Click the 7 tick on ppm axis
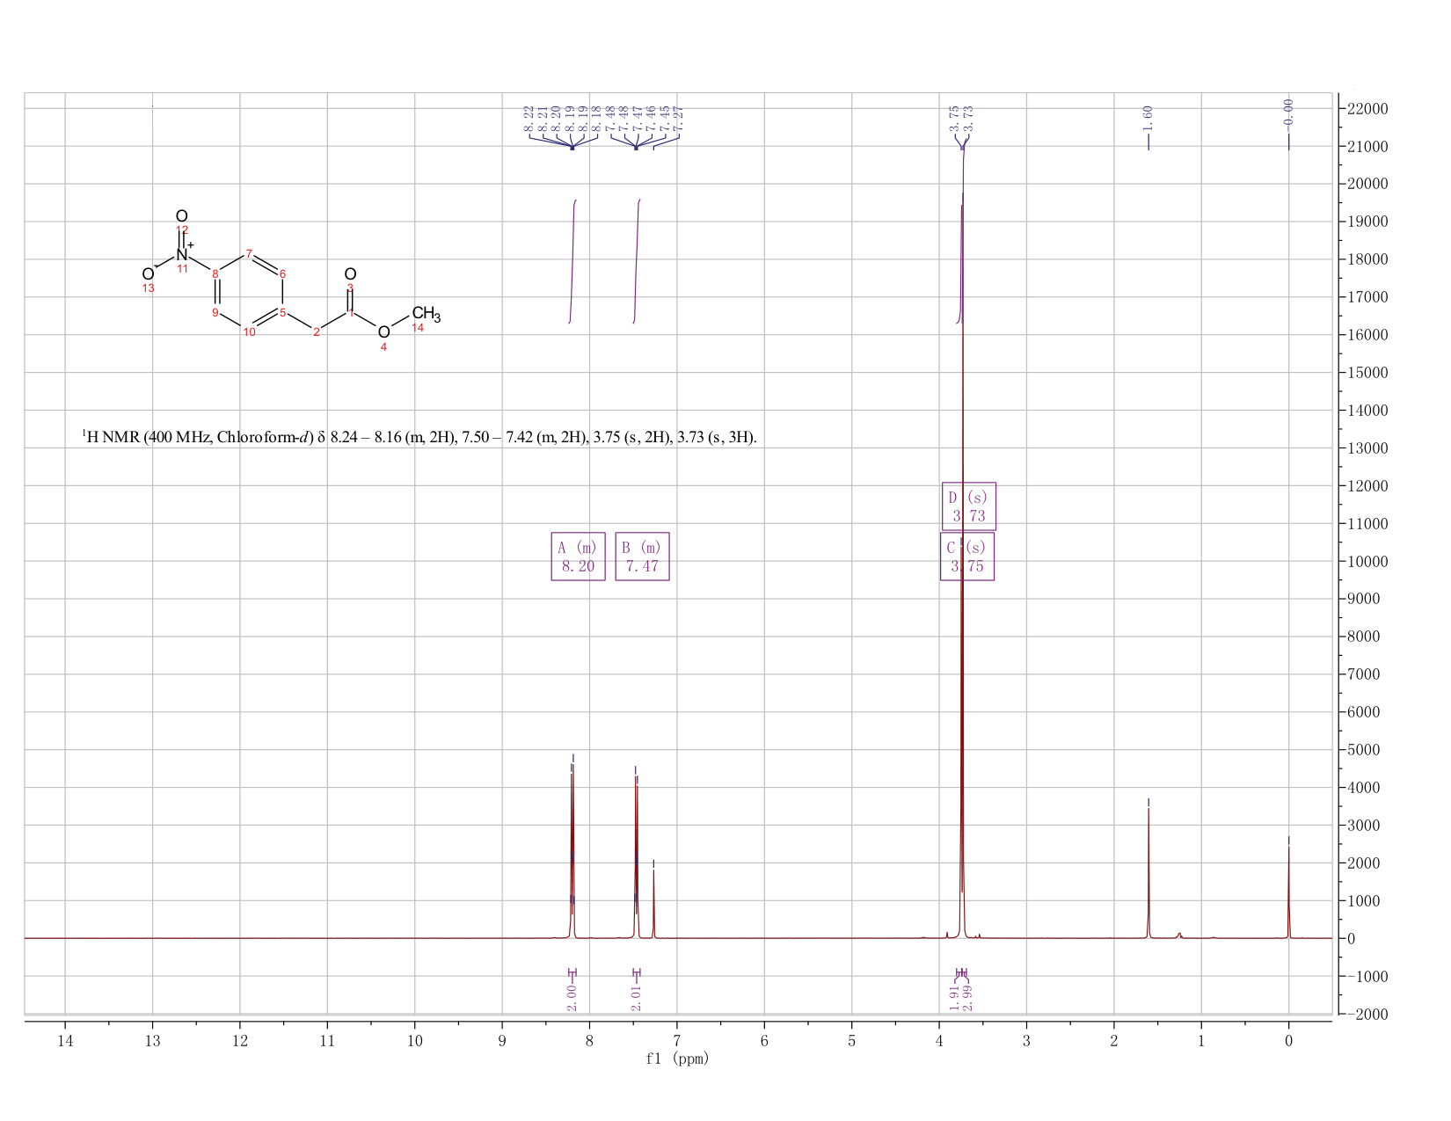Image resolution: width=1451 pixels, height=1121 pixels. (677, 1041)
